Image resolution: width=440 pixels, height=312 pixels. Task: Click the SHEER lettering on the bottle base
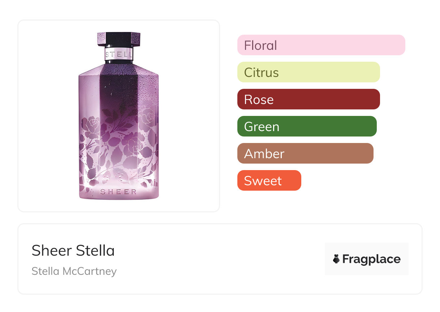click(118, 192)
